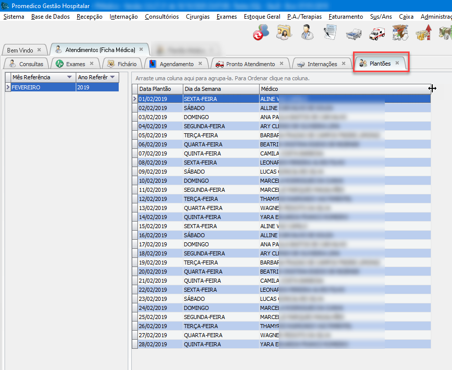Click the ambulance toolbar icon
Image resolution: width=452 pixels, height=370 pixels.
(x=377, y=34)
